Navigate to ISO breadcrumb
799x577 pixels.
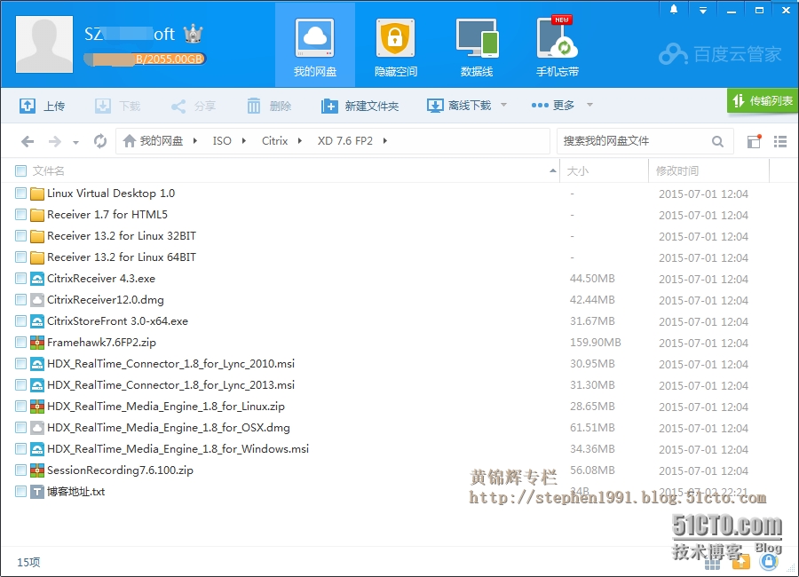coord(222,140)
